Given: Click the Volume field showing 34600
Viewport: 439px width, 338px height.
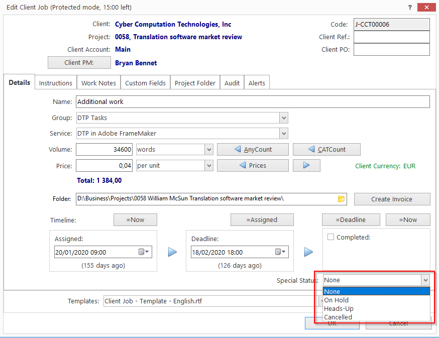Looking at the screenshot, I should 104,150.
